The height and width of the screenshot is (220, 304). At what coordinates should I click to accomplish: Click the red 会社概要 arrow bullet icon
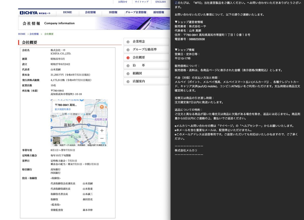tap(128, 58)
